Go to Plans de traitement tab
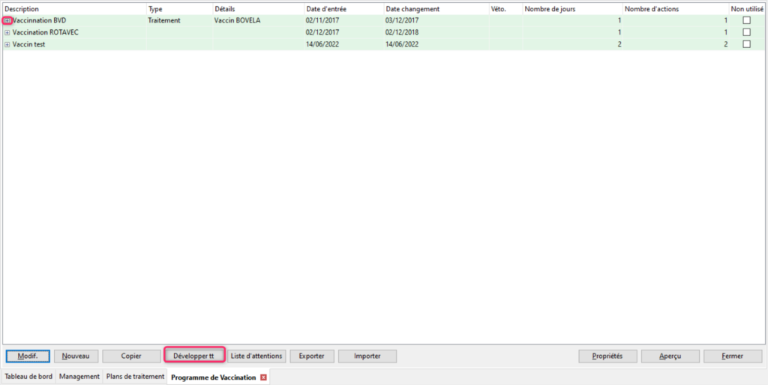This screenshot has height=385, width=768. click(x=135, y=377)
